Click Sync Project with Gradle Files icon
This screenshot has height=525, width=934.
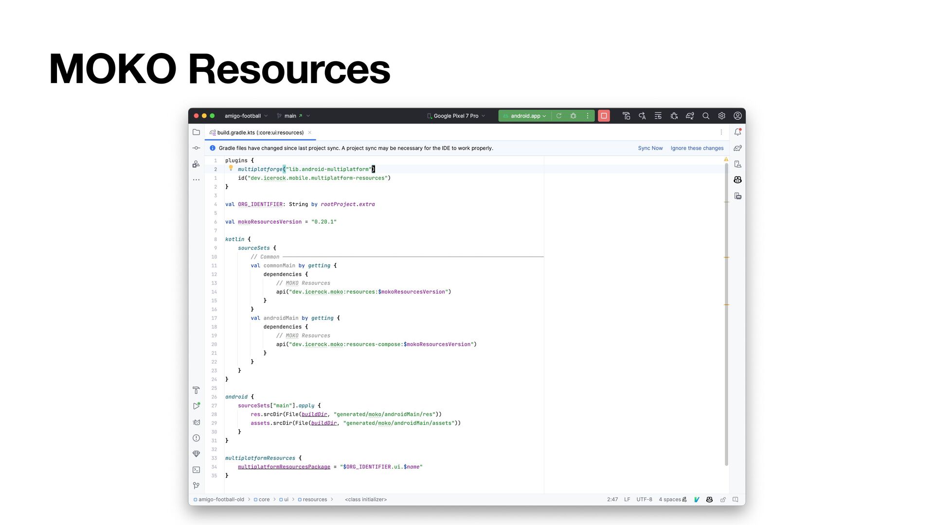click(x=690, y=116)
